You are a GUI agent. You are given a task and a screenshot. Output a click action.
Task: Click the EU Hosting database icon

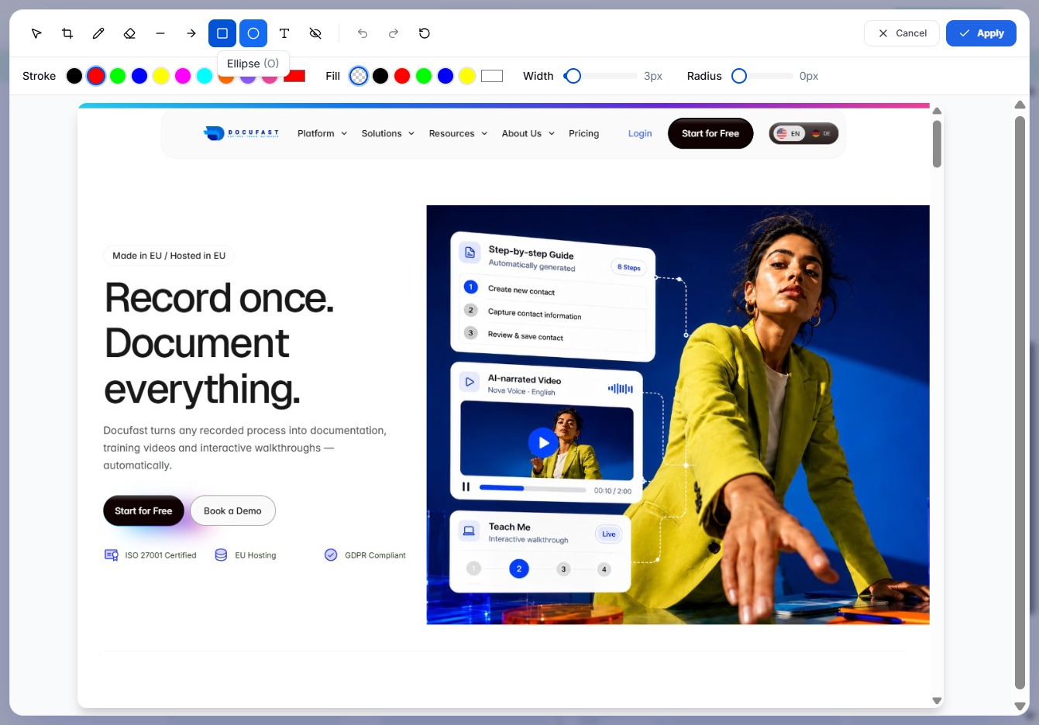(x=221, y=555)
